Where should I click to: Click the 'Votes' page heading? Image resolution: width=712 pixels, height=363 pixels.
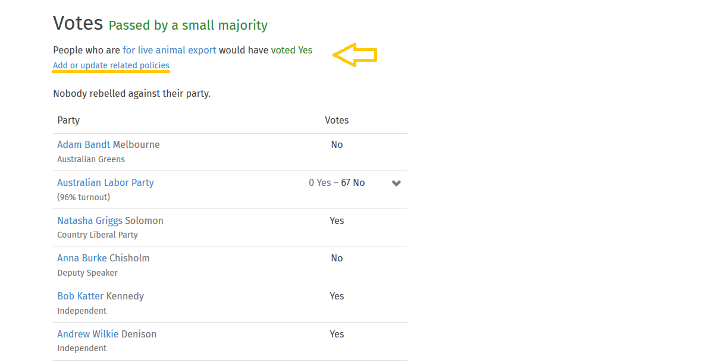pos(78,23)
